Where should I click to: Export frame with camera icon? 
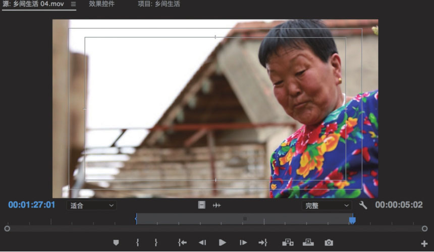[329, 242]
